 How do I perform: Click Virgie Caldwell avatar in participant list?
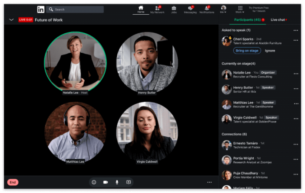(227, 119)
